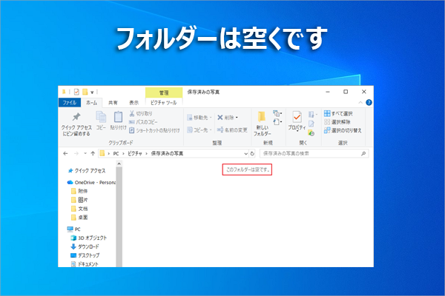Viewport: 445px width, 296px height.
Task: Click 保存済みの写真 in the address breadcrumb
Action: click(167, 153)
